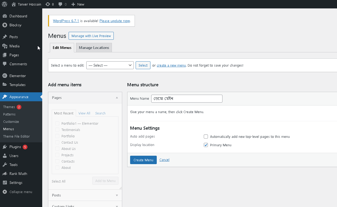Open the updates icon in admin bar
Image resolution: width=337 pixels, height=207 pixels.
coord(48,4)
